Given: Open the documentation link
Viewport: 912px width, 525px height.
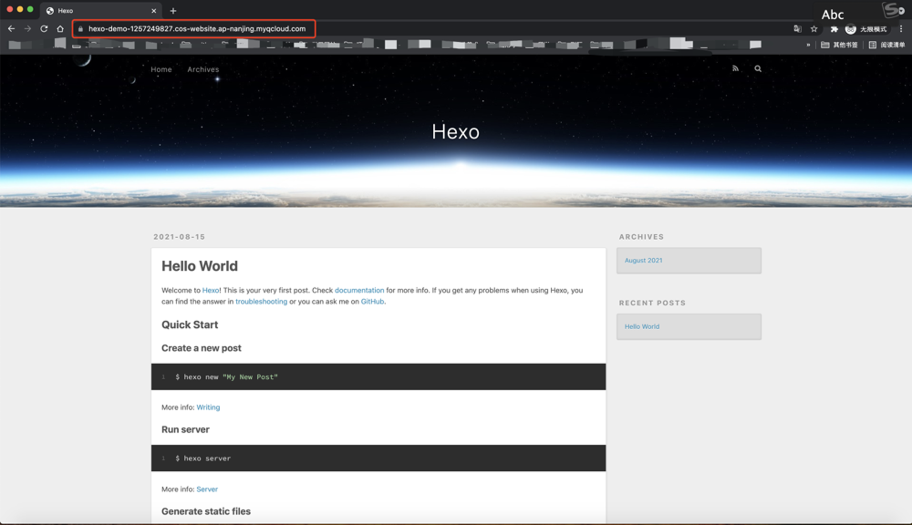Looking at the screenshot, I should point(359,290).
